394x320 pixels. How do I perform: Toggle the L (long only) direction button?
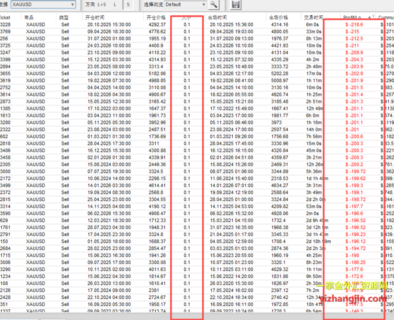115,5
